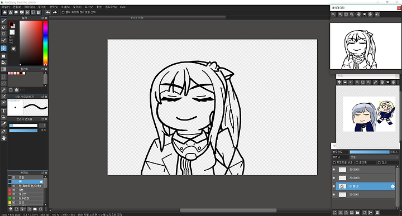Switch to the open document tab above canvas
The image size is (402, 216).
tap(137, 17)
